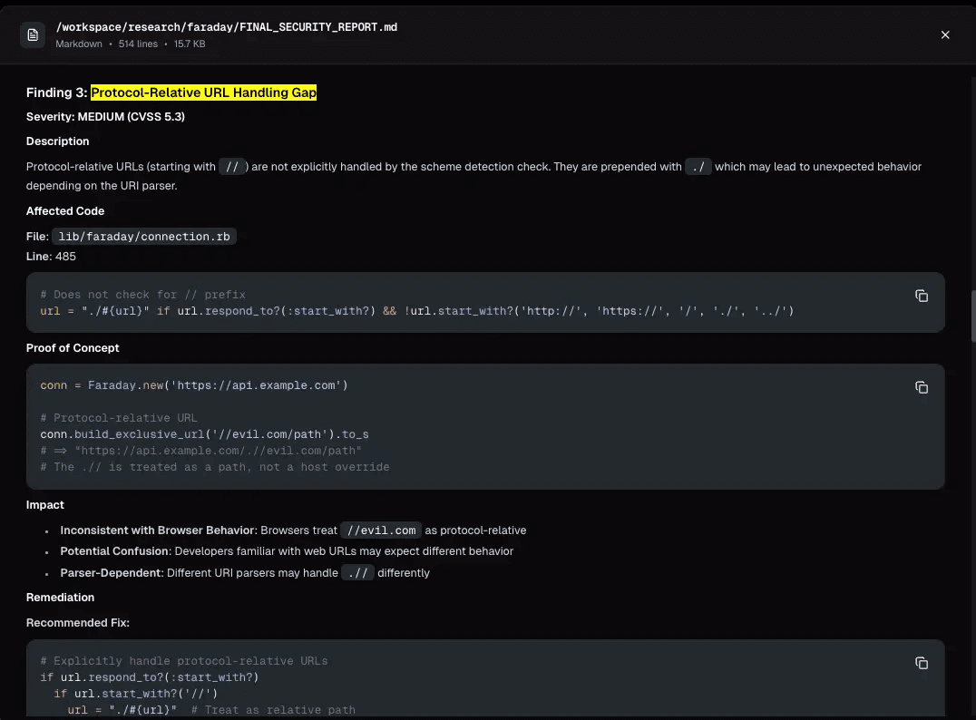Click the vertical scrollbar thumb
This screenshot has width=976, height=720.
click(x=971, y=316)
